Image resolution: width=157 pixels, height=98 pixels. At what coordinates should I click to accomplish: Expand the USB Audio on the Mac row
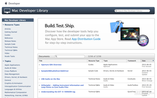(40, 79)
